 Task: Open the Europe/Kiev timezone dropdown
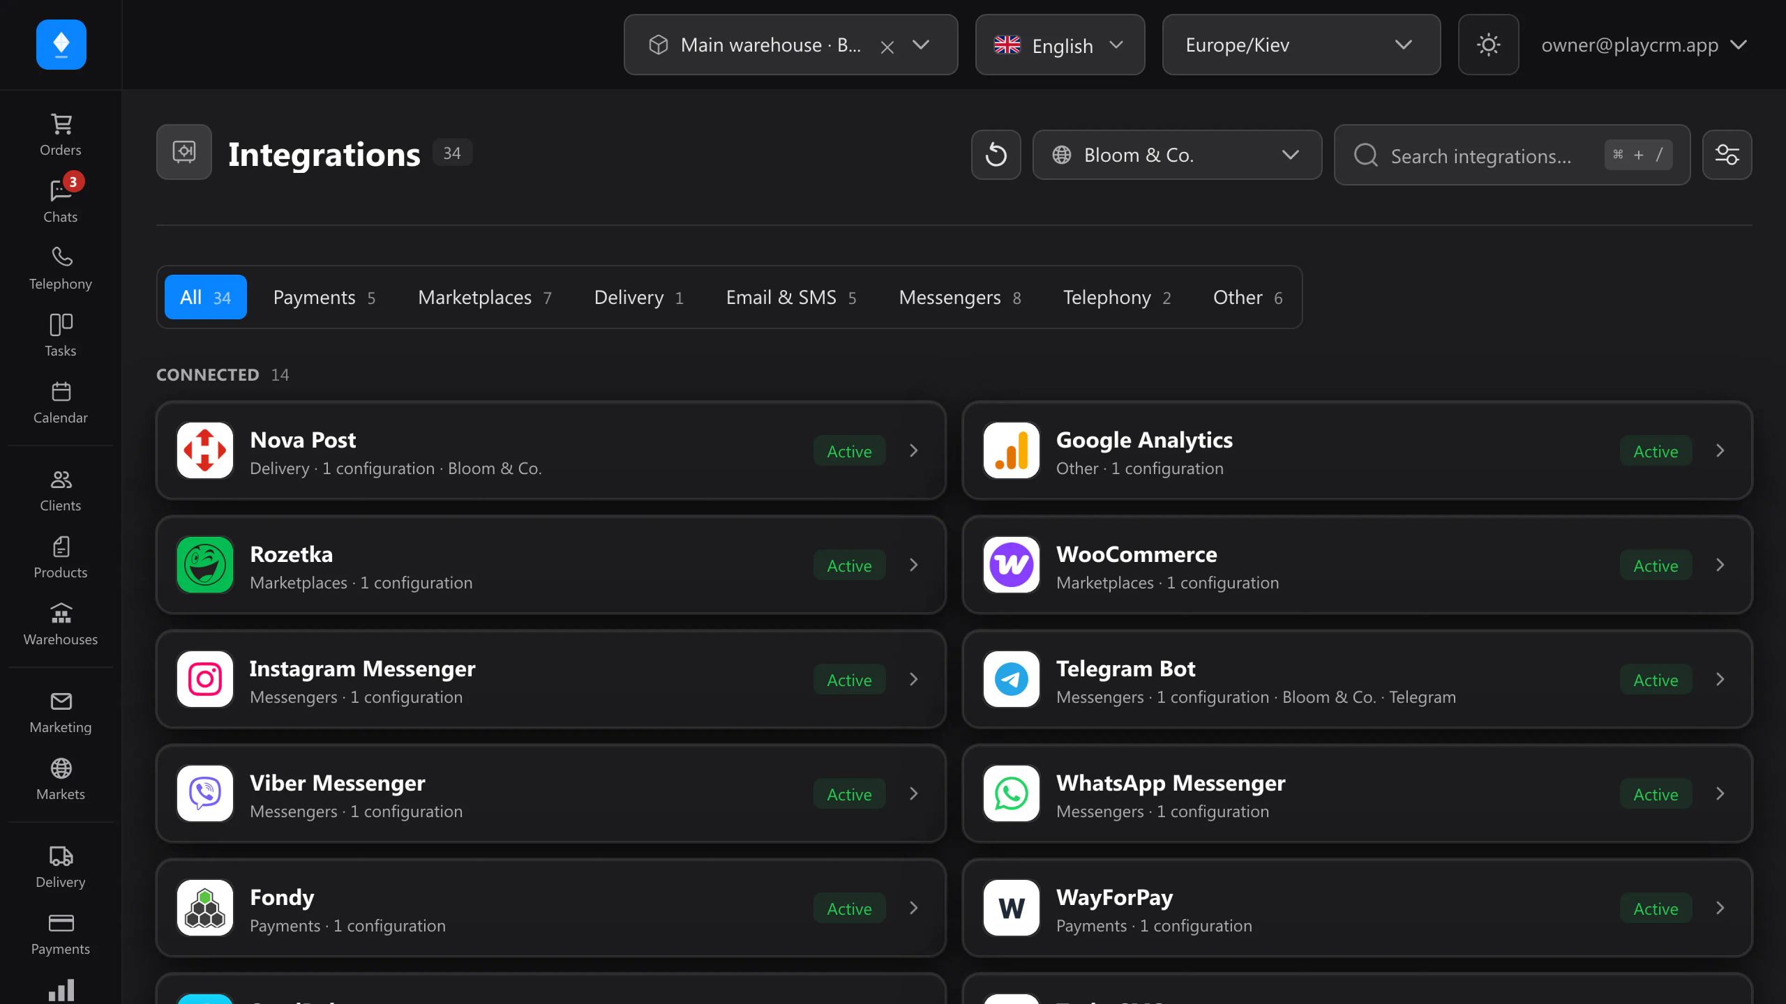pyautogui.click(x=1301, y=45)
